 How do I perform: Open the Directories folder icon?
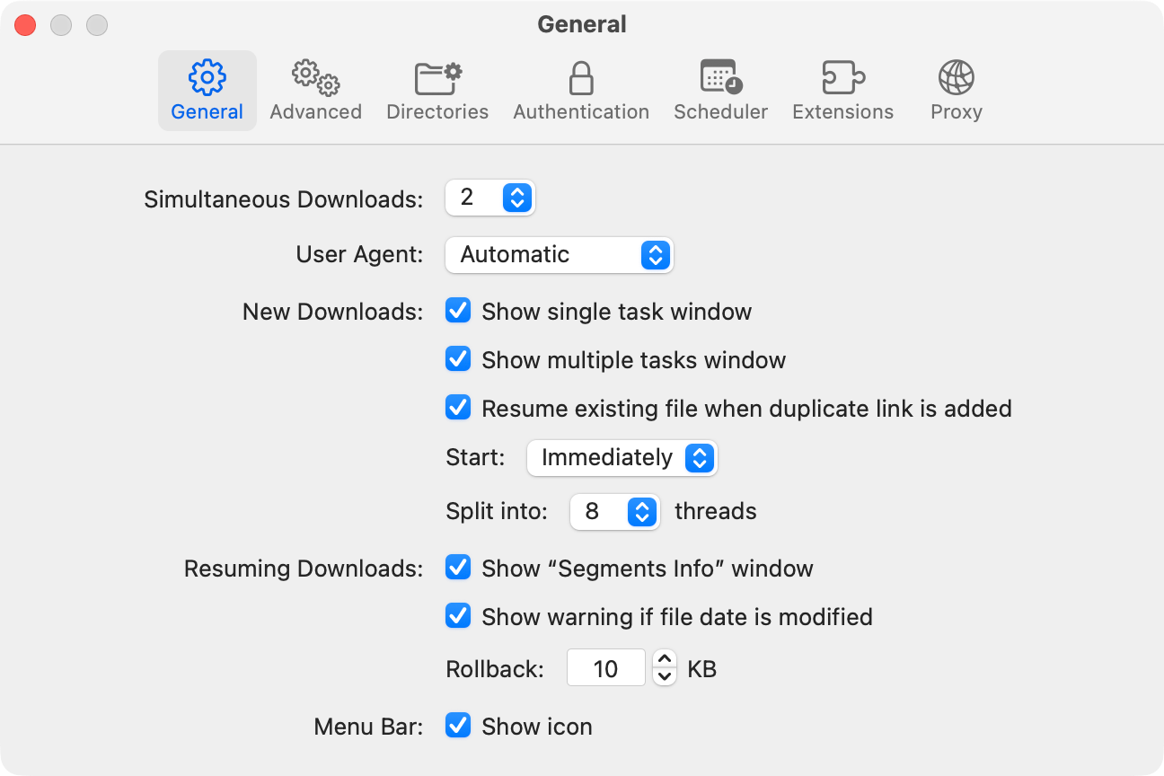tap(437, 78)
